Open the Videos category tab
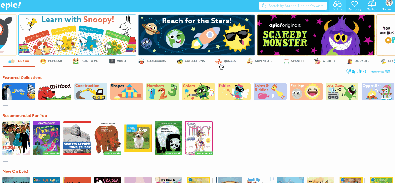 click(x=118, y=61)
